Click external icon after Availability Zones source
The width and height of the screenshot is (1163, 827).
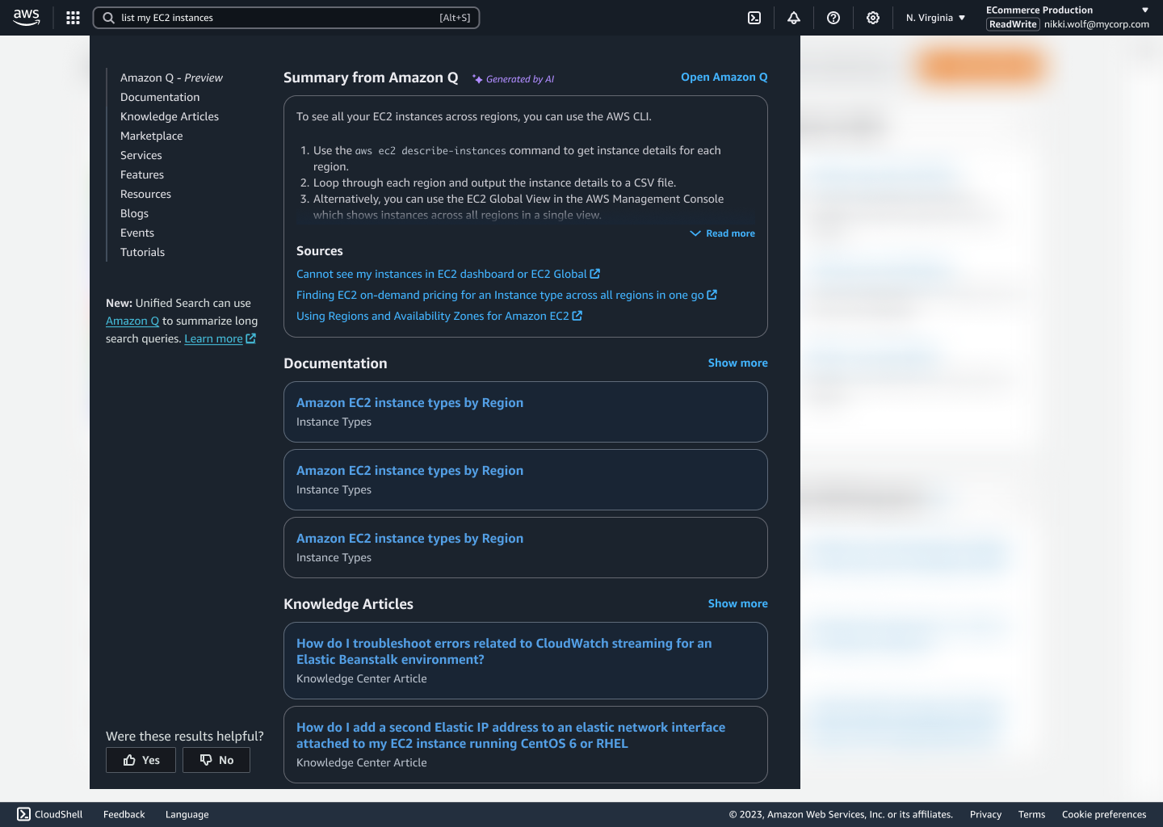pyautogui.click(x=577, y=316)
